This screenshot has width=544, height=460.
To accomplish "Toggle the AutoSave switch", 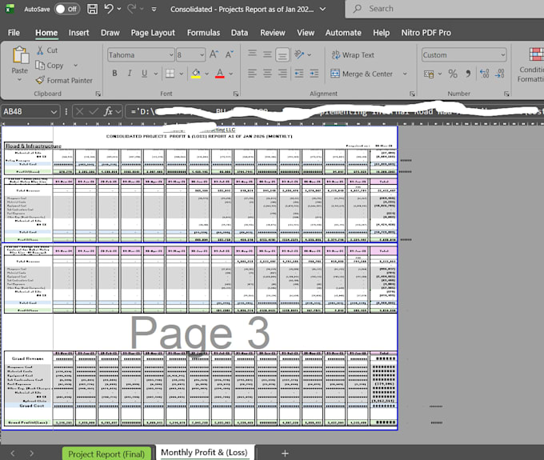I will coord(66,9).
